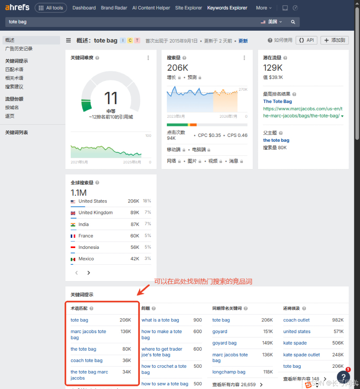Open the help icon next to 问题
Screen dimensions: 360x389
[154, 308]
